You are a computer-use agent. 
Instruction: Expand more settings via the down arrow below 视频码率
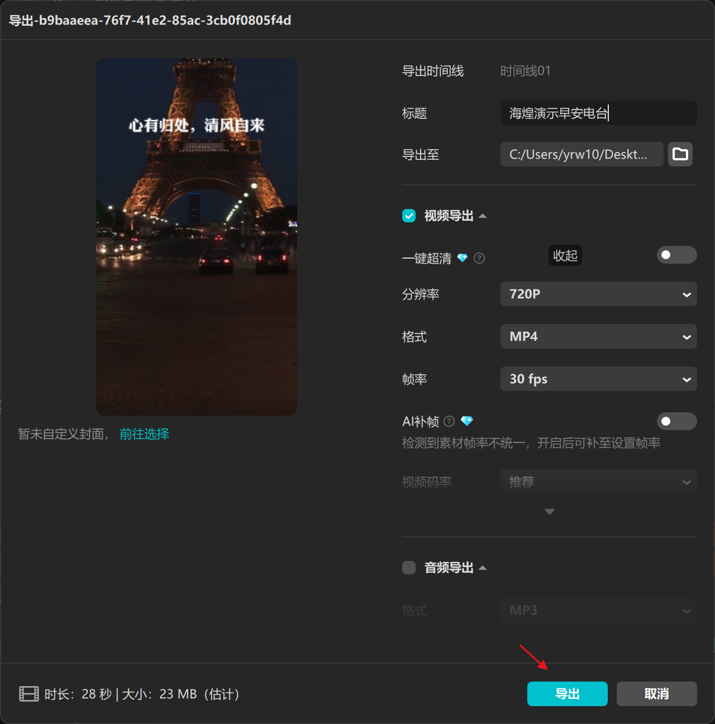(549, 511)
